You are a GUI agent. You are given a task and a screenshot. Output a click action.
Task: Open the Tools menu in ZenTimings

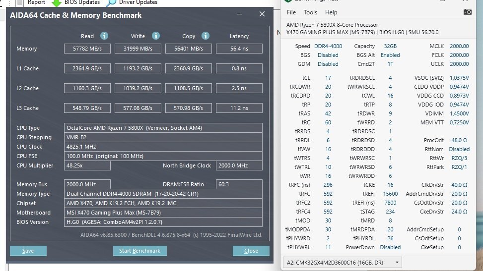coord(310,12)
